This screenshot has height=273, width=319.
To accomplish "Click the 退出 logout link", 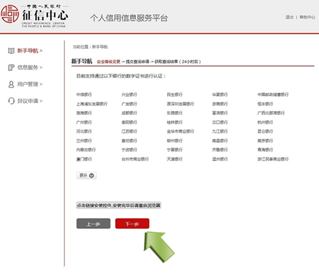I will pyautogui.click(x=289, y=17).
